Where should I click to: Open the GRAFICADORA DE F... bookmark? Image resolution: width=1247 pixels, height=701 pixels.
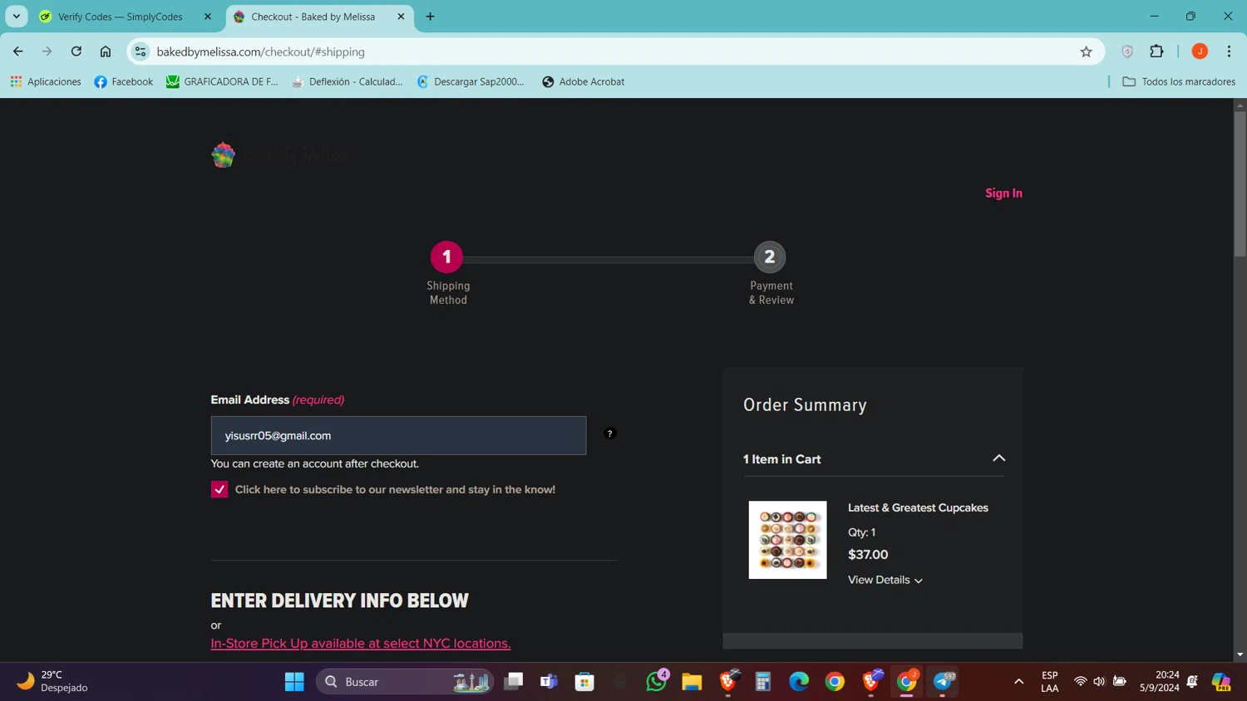point(222,81)
